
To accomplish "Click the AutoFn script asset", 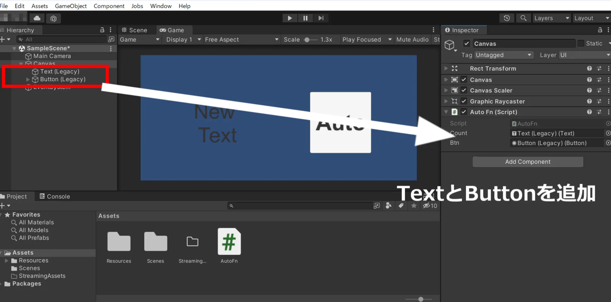I will tap(229, 246).
